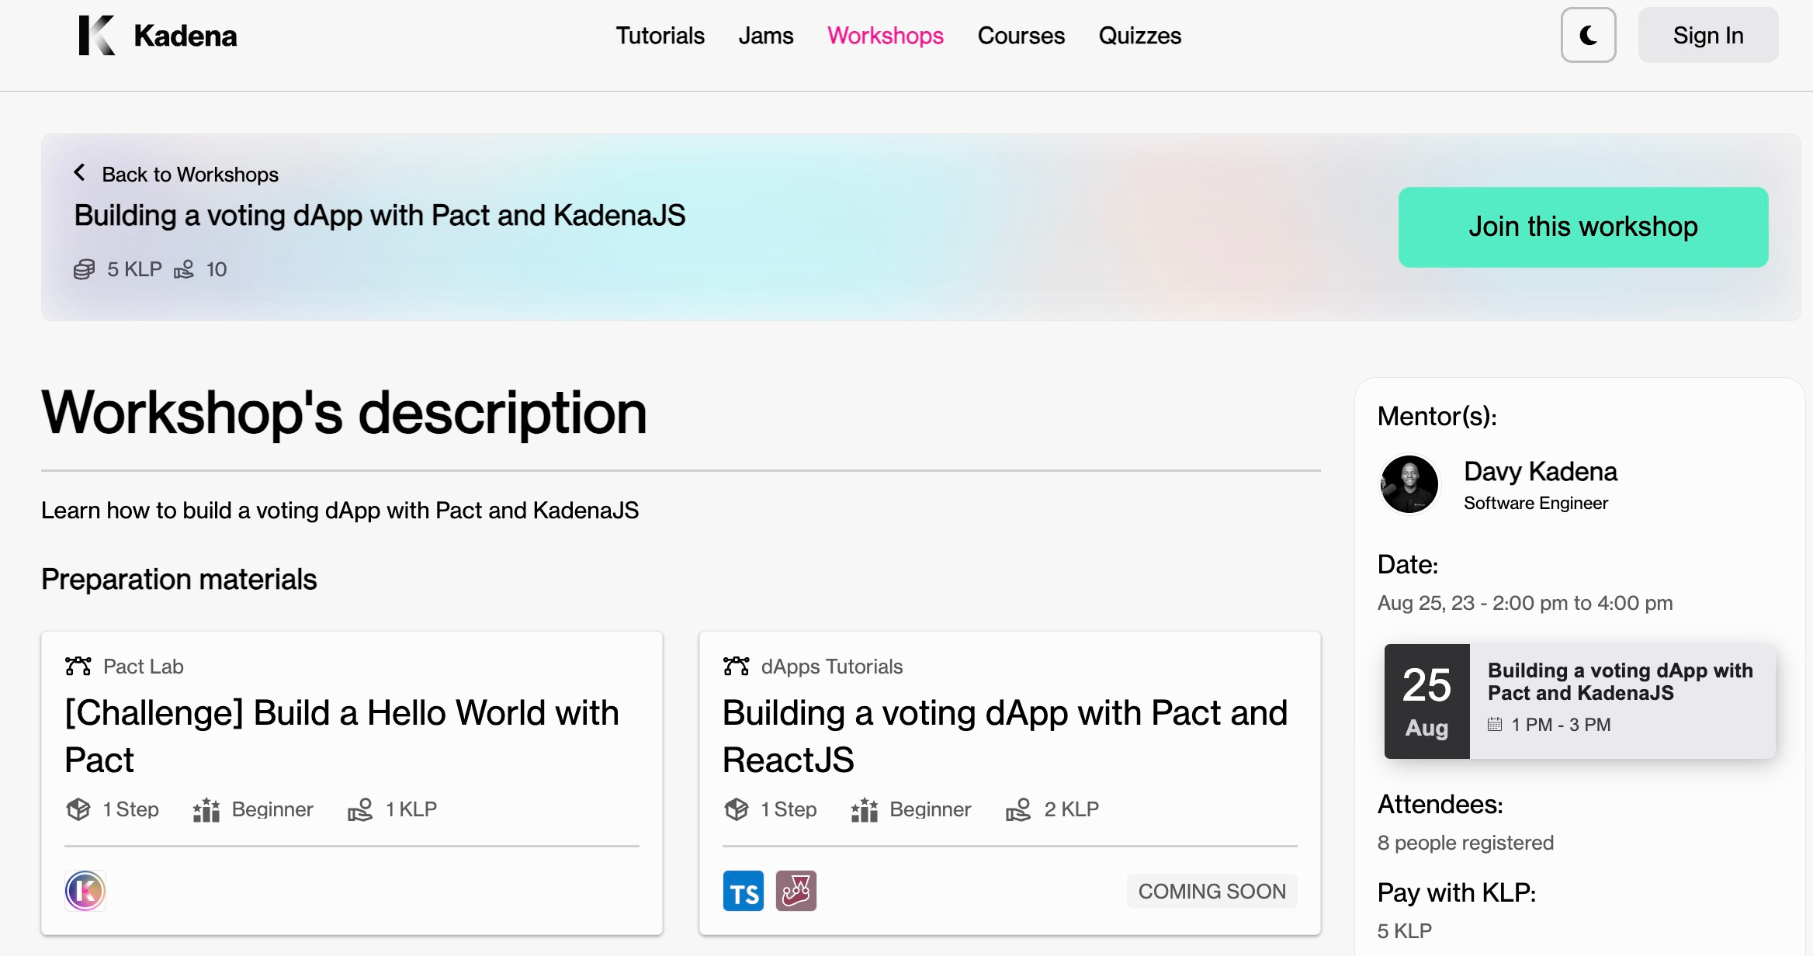Click the '8 people registered' text
The height and width of the screenshot is (956, 1813).
(1465, 843)
